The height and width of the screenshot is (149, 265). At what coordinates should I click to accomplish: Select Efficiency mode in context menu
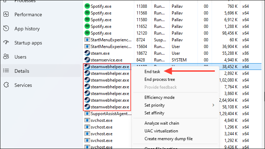pyautogui.click(x=159, y=97)
